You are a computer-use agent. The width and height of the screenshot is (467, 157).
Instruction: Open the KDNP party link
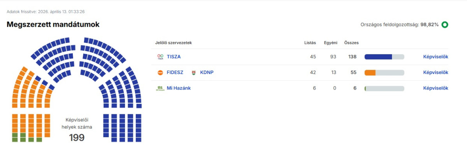tap(207, 72)
